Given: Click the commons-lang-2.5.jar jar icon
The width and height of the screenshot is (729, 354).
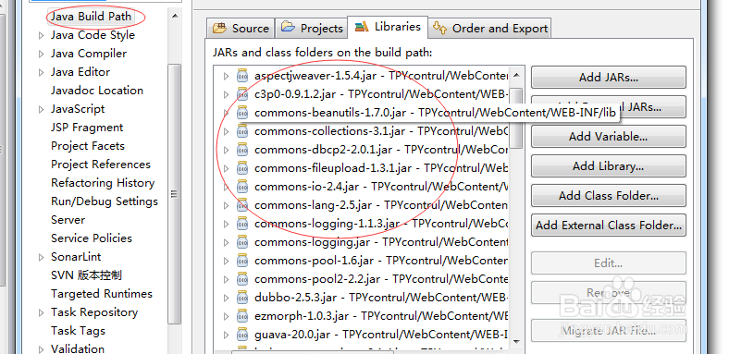Looking at the screenshot, I should (x=242, y=205).
